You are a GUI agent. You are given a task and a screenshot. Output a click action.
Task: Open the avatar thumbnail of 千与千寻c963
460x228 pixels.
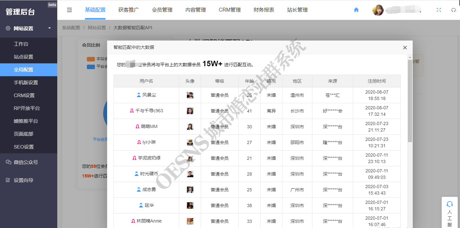(x=190, y=111)
